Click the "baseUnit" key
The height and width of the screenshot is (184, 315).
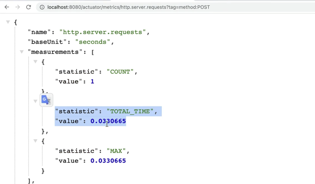(47, 42)
